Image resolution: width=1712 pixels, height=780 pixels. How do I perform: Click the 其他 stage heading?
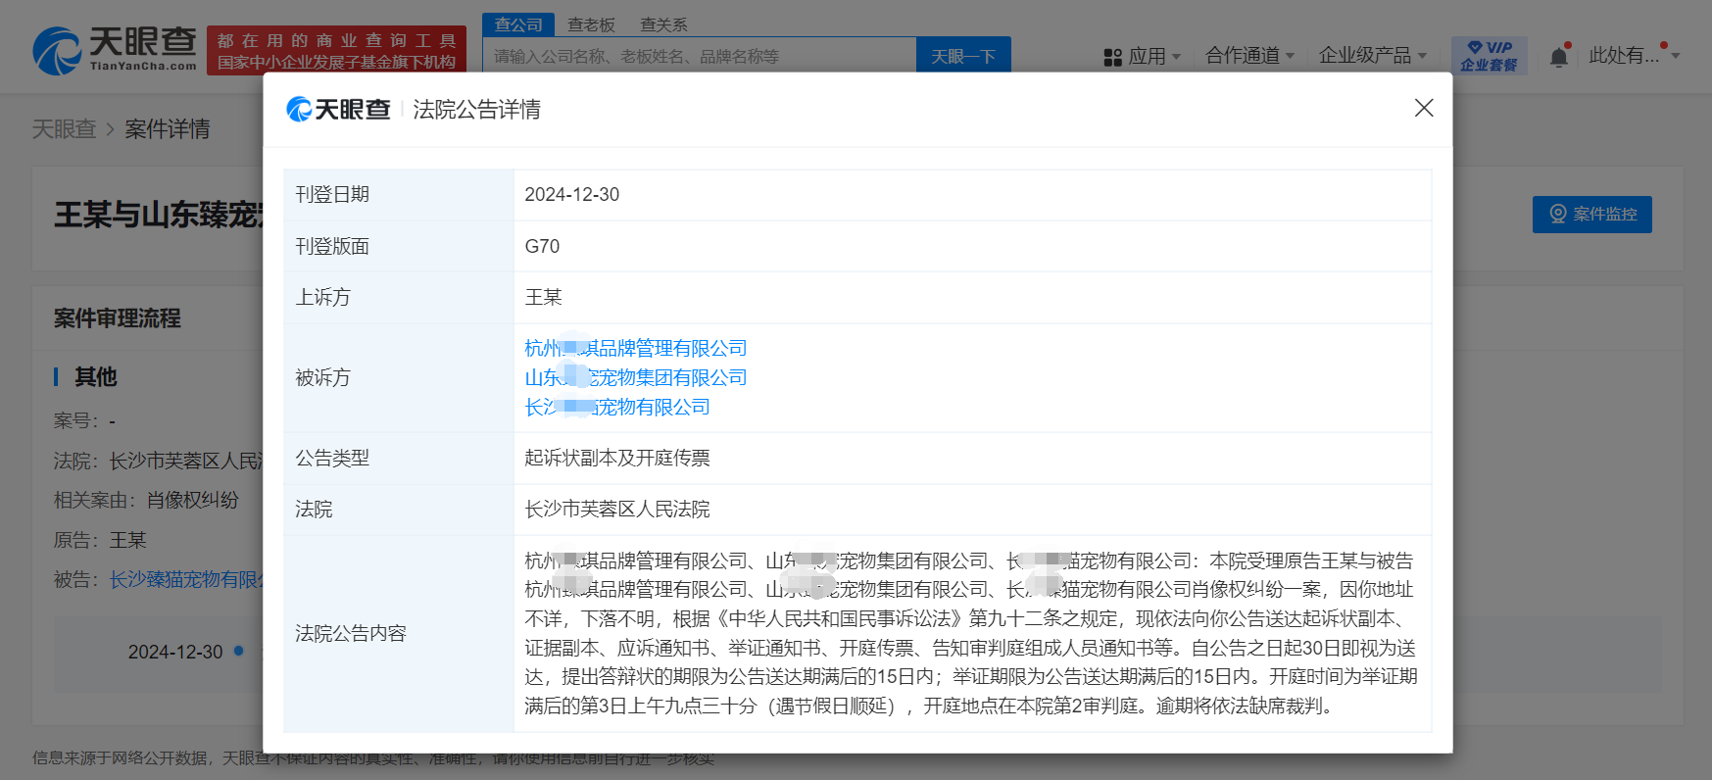pos(96,377)
